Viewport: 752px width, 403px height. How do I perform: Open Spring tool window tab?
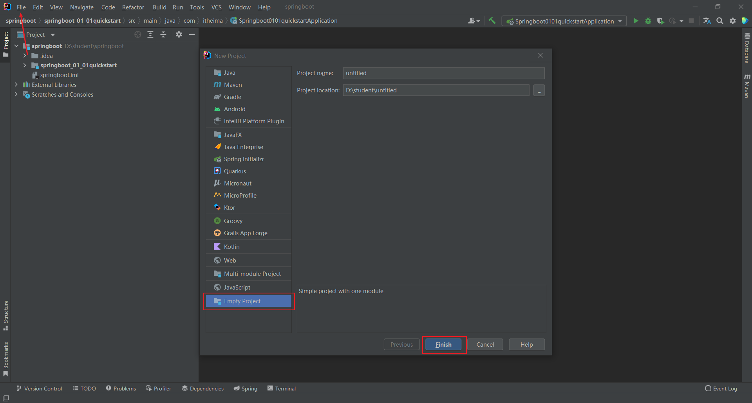click(246, 389)
